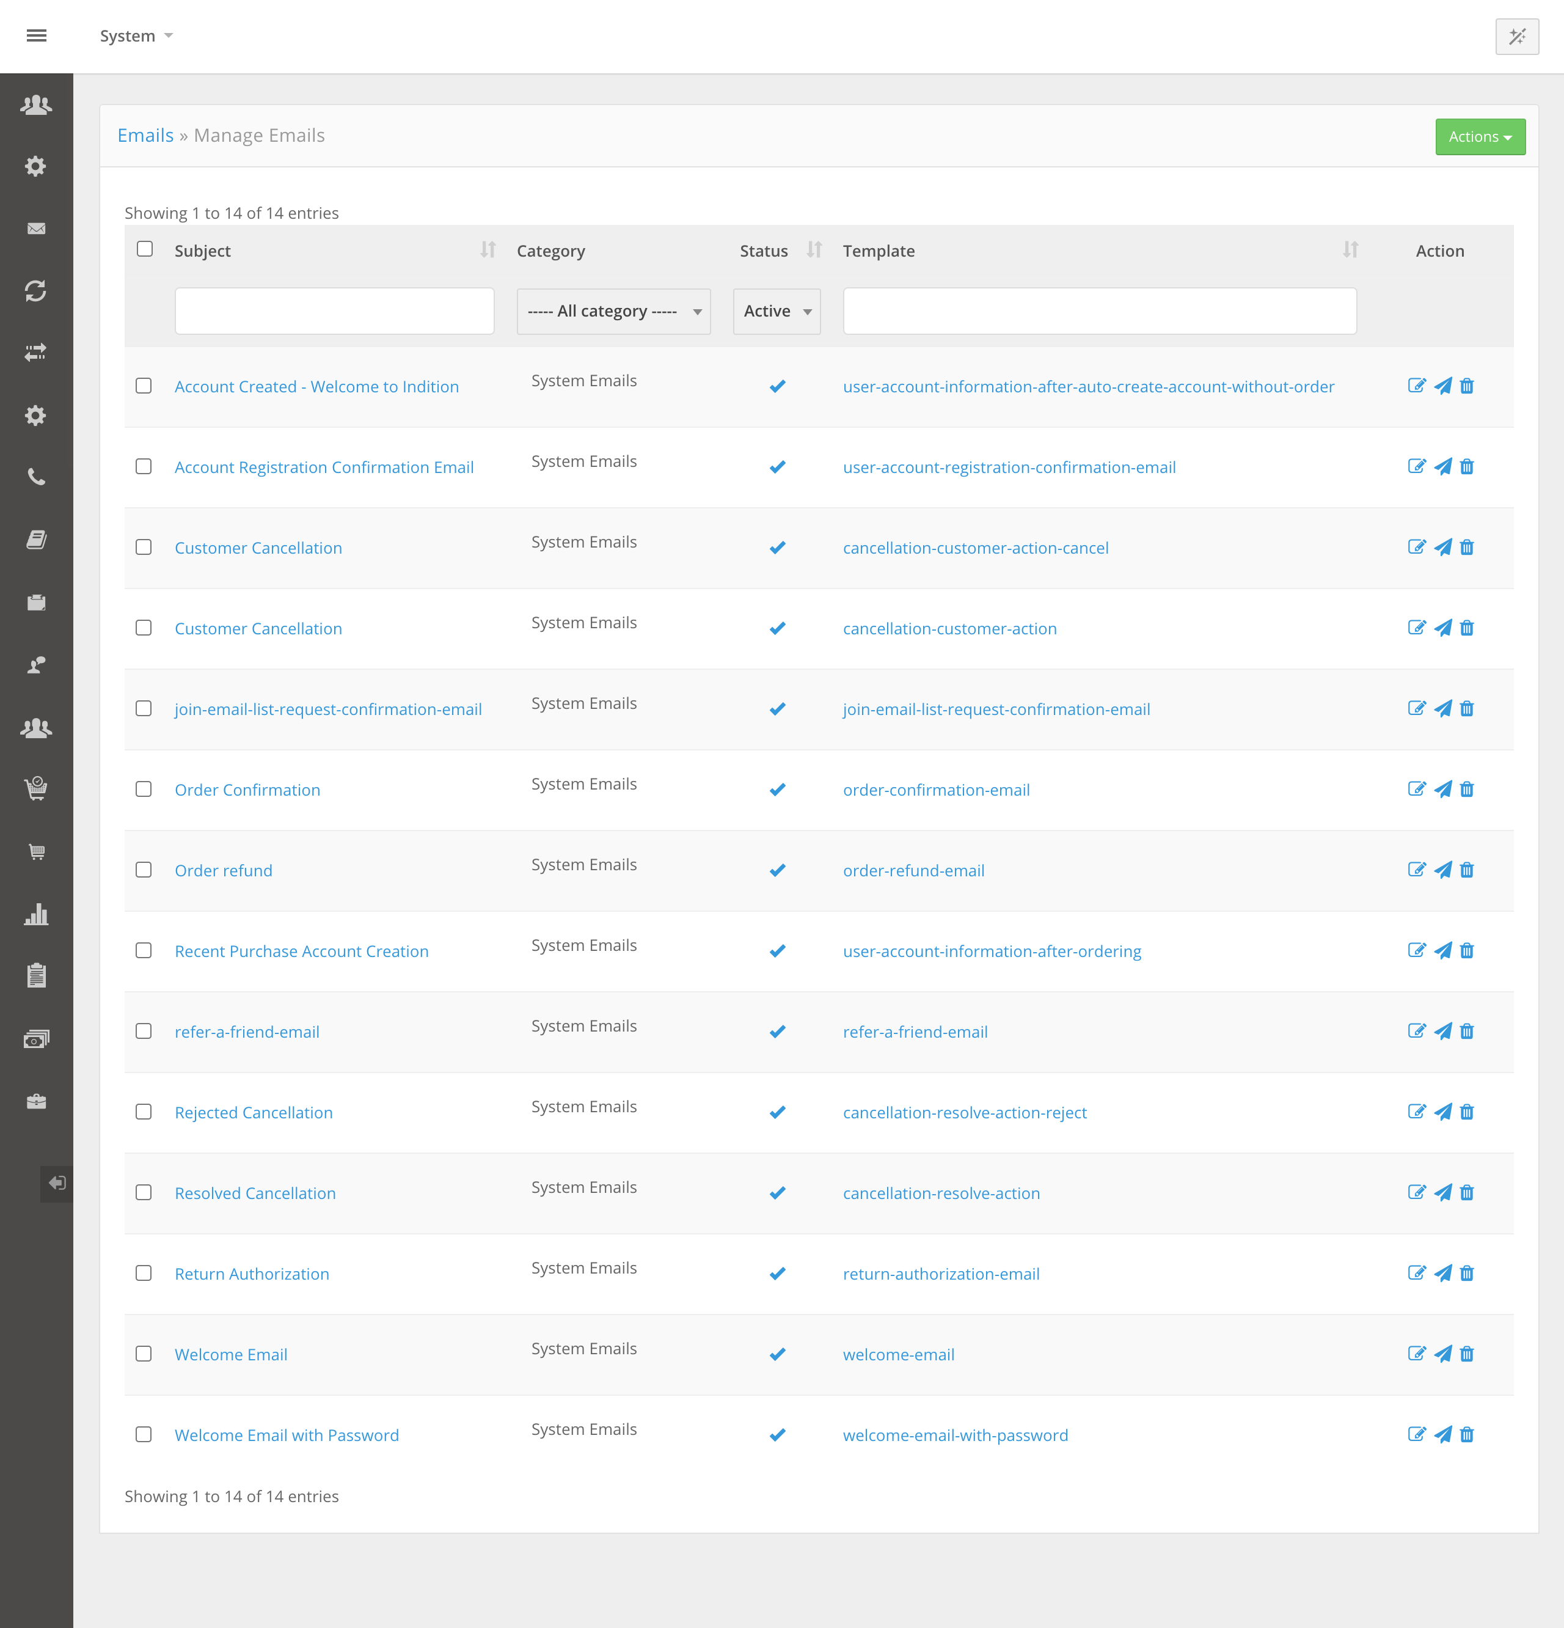Click the edit icon for Order Confirmation

click(1416, 789)
